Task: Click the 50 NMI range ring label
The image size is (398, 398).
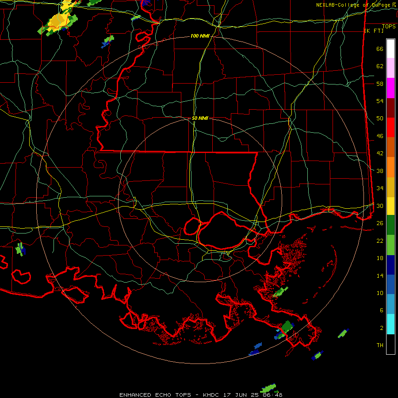Action: coord(200,118)
